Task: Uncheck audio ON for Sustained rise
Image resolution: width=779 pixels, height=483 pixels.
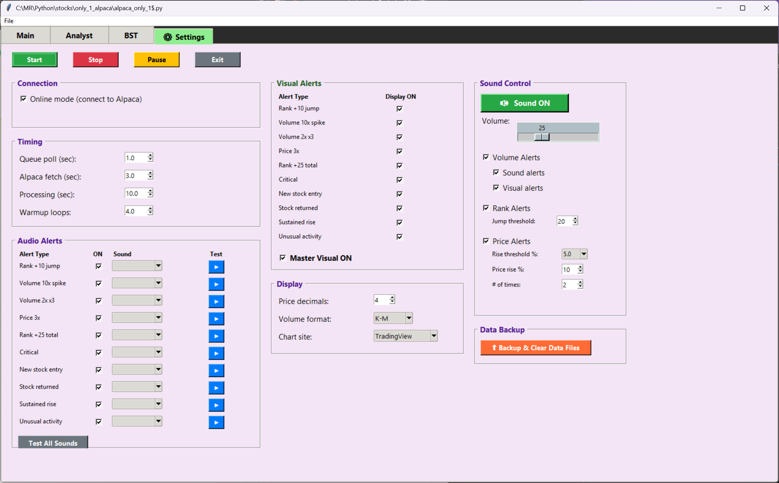Action: click(x=99, y=404)
